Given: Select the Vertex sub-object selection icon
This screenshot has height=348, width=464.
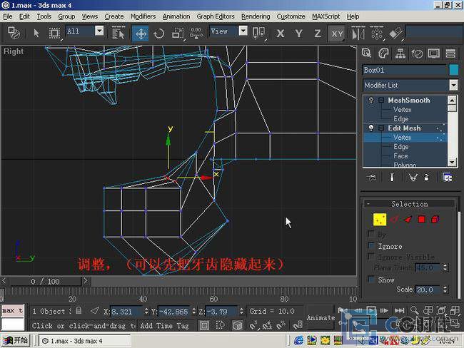Looking at the screenshot, I should tap(380, 220).
